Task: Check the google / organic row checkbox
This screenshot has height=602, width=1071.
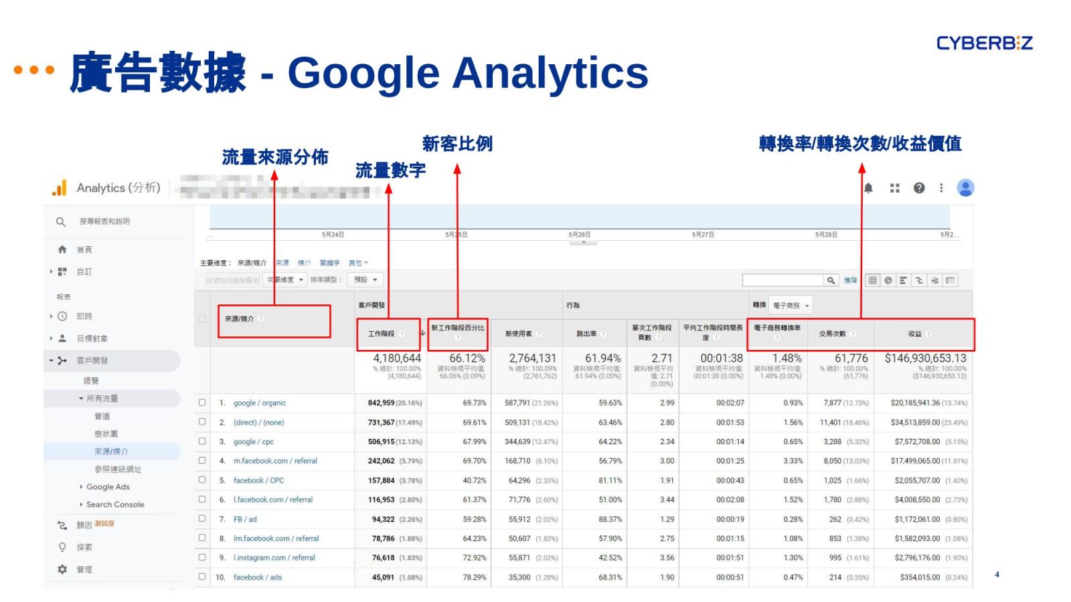Action: pos(202,403)
